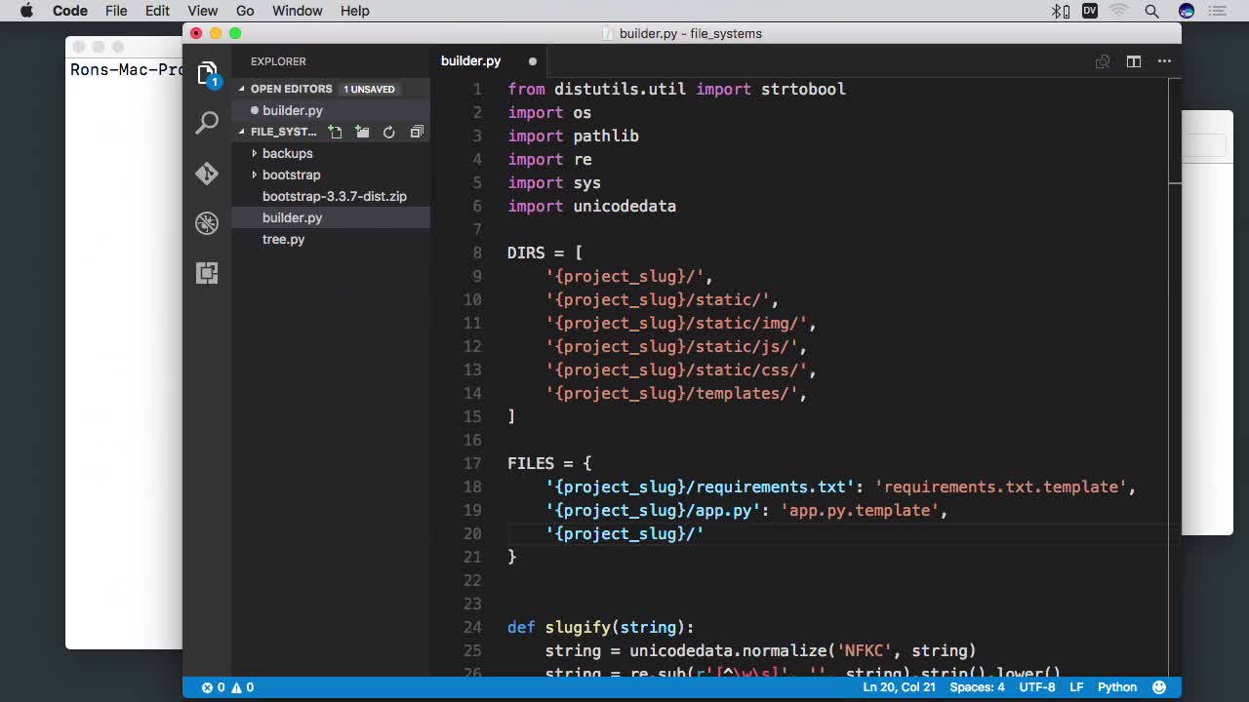Expand the bootstrap folder
The height and width of the screenshot is (702, 1249).
291,175
